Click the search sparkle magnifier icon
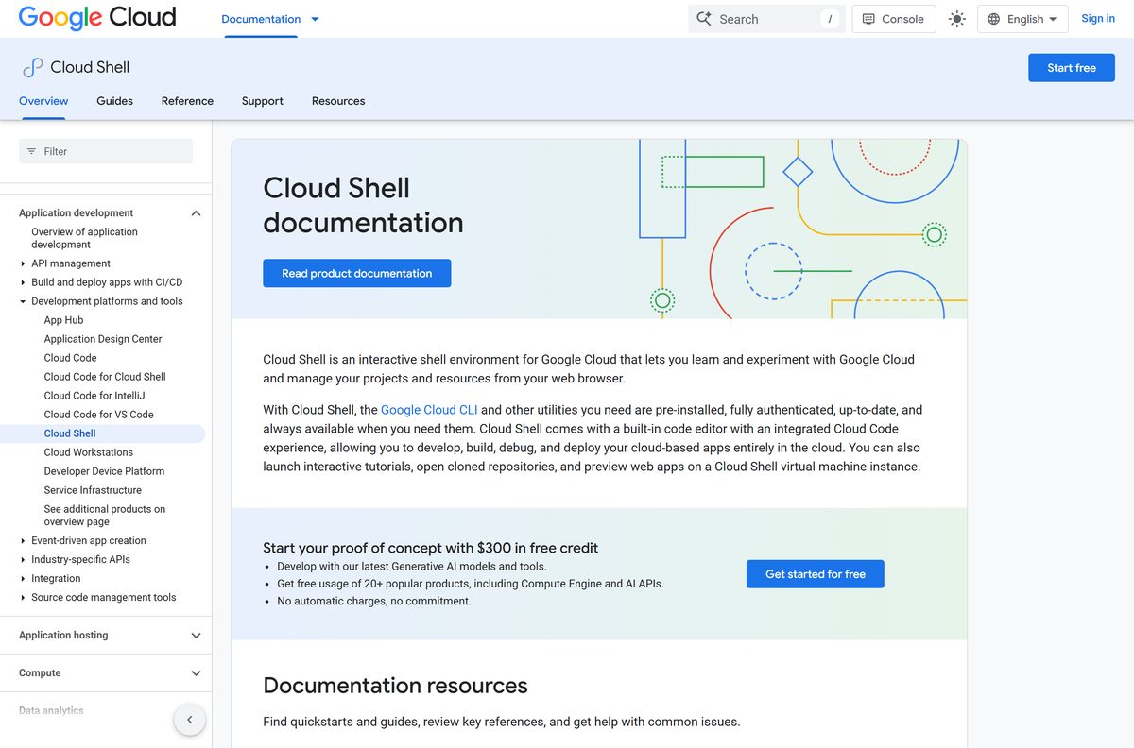The image size is (1134, 748). [704, 19]
